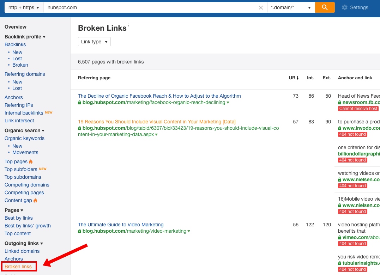380x275 pixels.
Task: Show New referring domains
Action: point(17,82)
